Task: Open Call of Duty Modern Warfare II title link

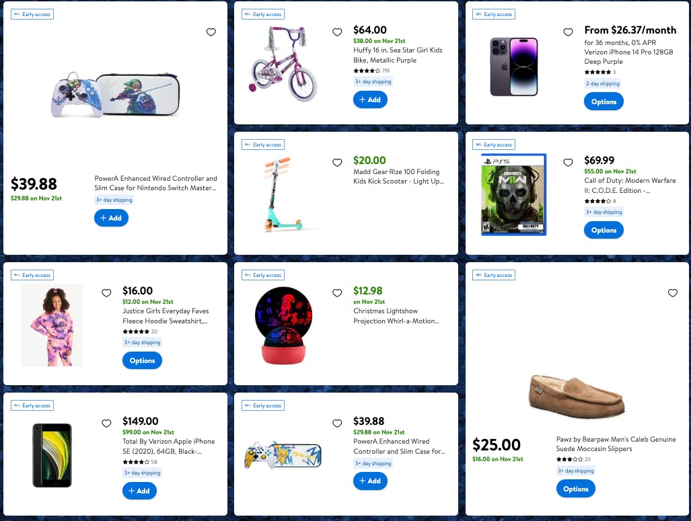Action: (630, 186)
